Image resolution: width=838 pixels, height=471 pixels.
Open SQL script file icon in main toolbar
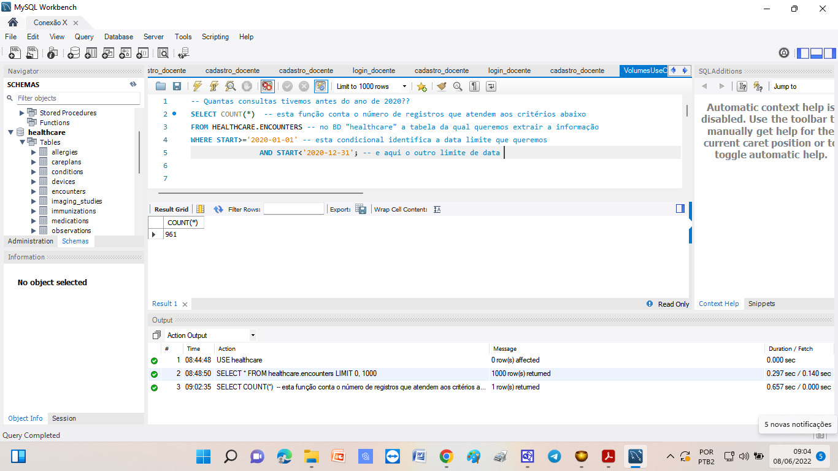point(31,53)
